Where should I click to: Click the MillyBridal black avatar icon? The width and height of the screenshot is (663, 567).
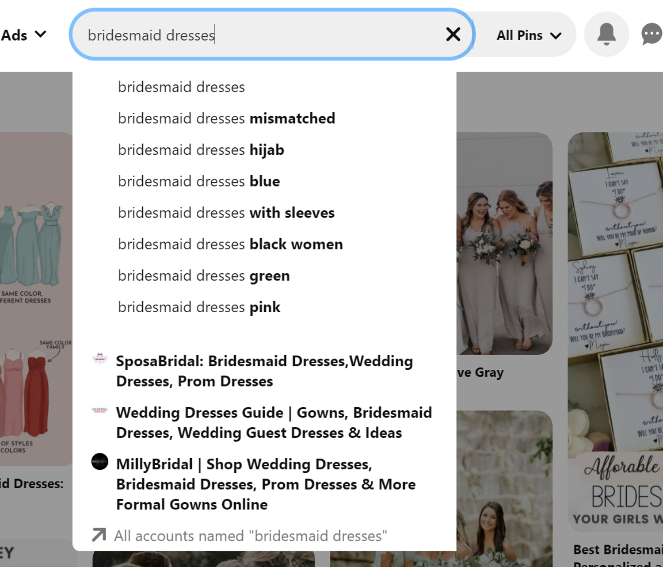click(99, 461)
